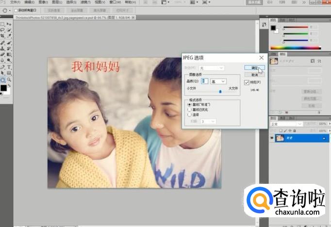The width and height of the screenshot is (331, 227).
Task: Choose the 基线已优化 format option
Action: pyautogui.click(x=189, y=110)
